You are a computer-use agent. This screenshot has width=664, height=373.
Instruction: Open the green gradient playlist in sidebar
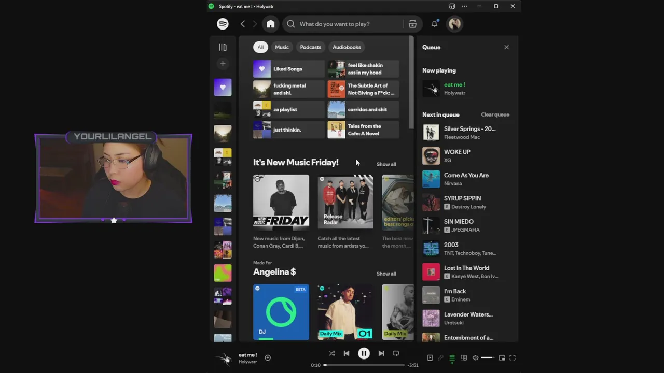[x=223, y=272]
